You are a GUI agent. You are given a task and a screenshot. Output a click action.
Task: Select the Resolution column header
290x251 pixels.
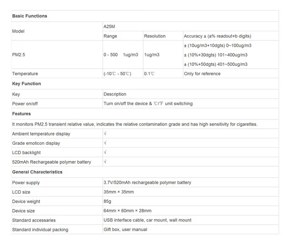155,36
